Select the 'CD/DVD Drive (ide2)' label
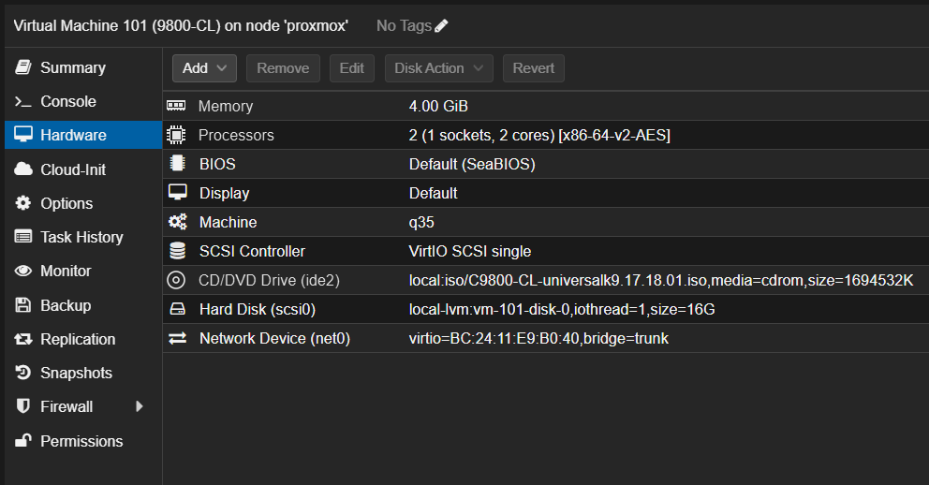 [270, 280]
